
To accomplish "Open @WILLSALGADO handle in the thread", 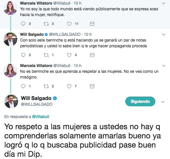I will pyautogui.click(x=65, y=34).
